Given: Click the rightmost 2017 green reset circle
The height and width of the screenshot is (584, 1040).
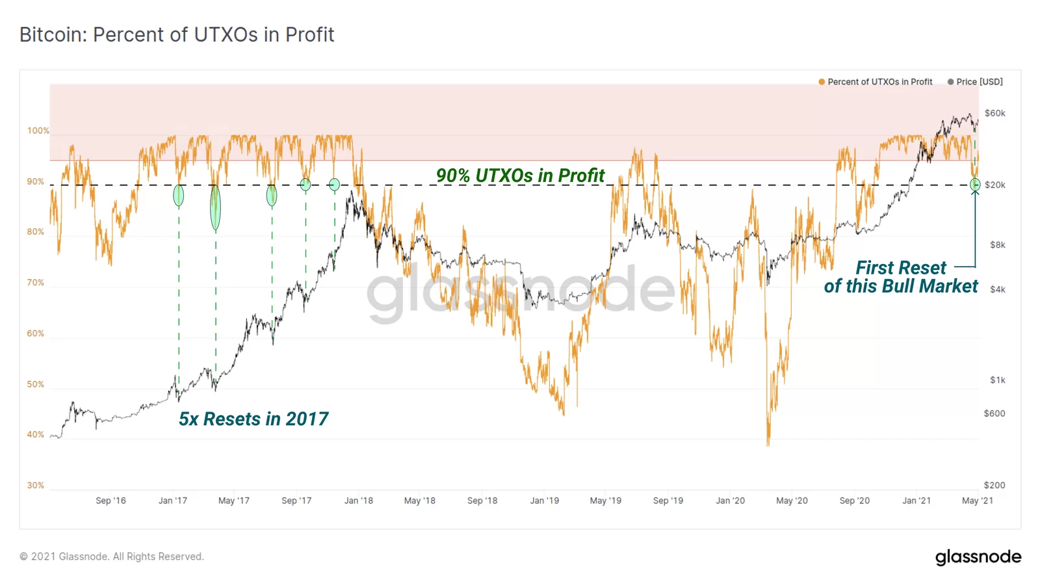Looking at the screenshot, I should pyautogui.click(x=334, y=185).
